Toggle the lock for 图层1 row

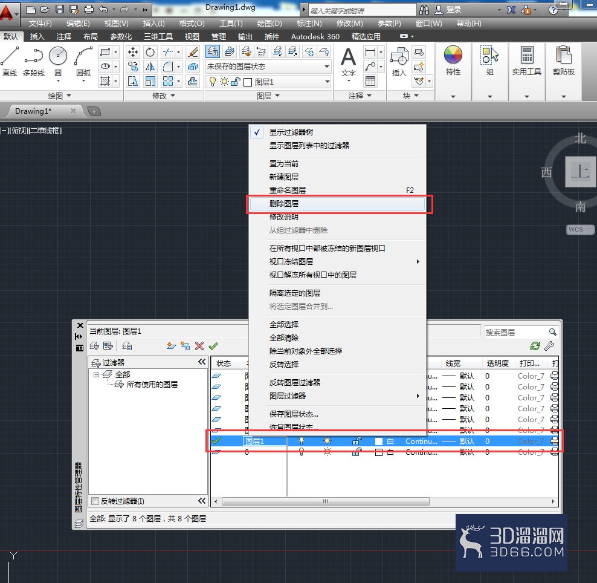pyautogui.click(x=357, y=441)
